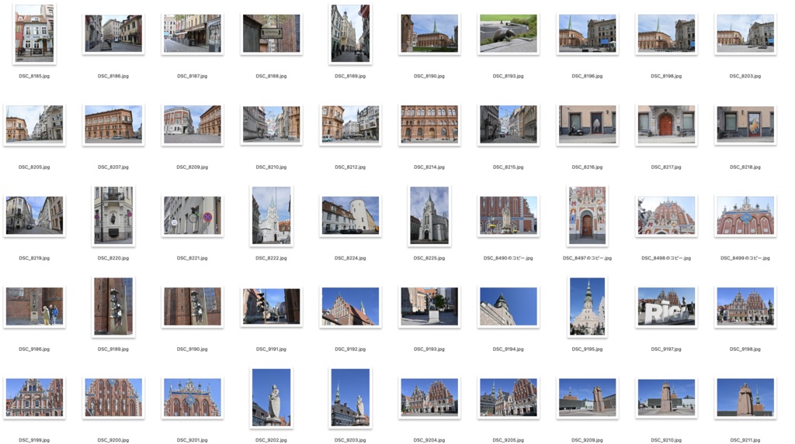Screen dimensions: 795x444
Task: Select the DSC_8221.jpg road signs thumbnail
Action: (193, 215)
